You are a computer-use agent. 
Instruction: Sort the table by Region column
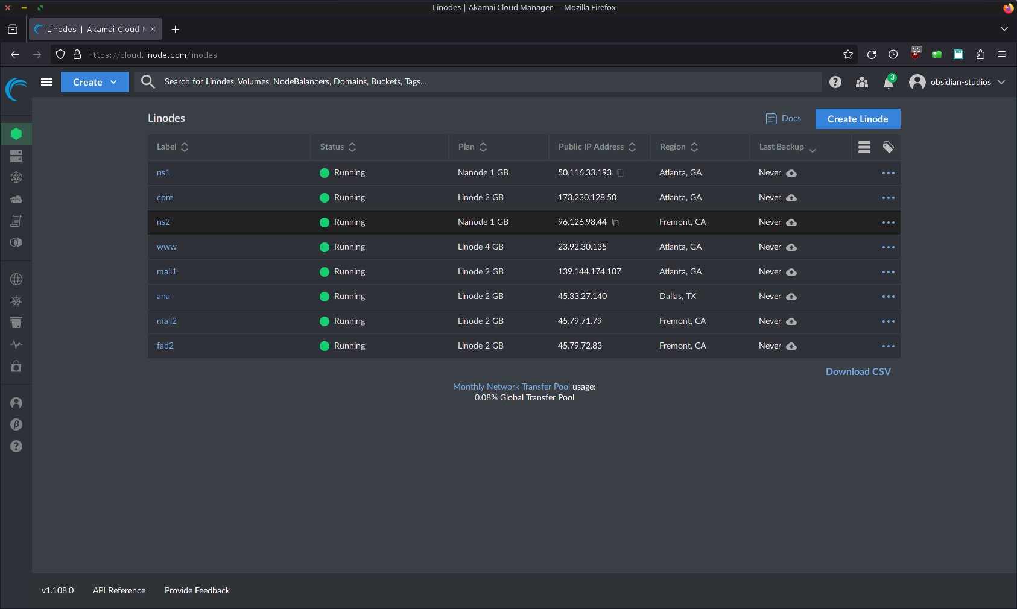[679, 147]
